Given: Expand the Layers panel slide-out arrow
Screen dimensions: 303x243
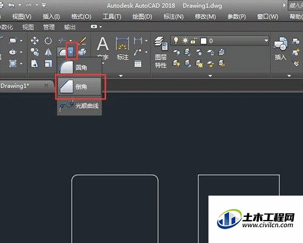Looking at the screenshot, I should [x=210, y=75].
